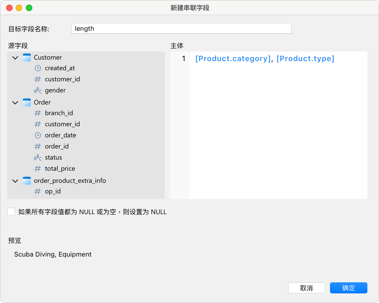This screenshot has height=303, width=379.
Task: Click the hash icon beside op_id
Action: click(38, 191)
